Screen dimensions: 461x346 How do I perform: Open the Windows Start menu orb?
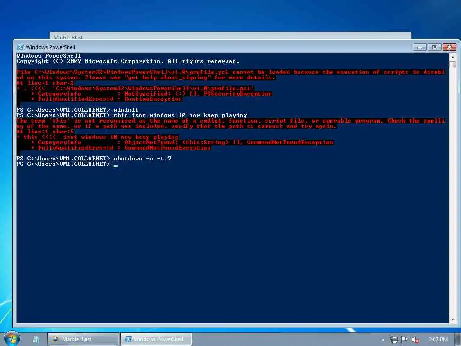(11, 339)
